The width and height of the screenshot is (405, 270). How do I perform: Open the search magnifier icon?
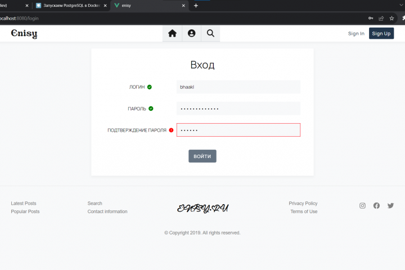click(x=210, y=33)
